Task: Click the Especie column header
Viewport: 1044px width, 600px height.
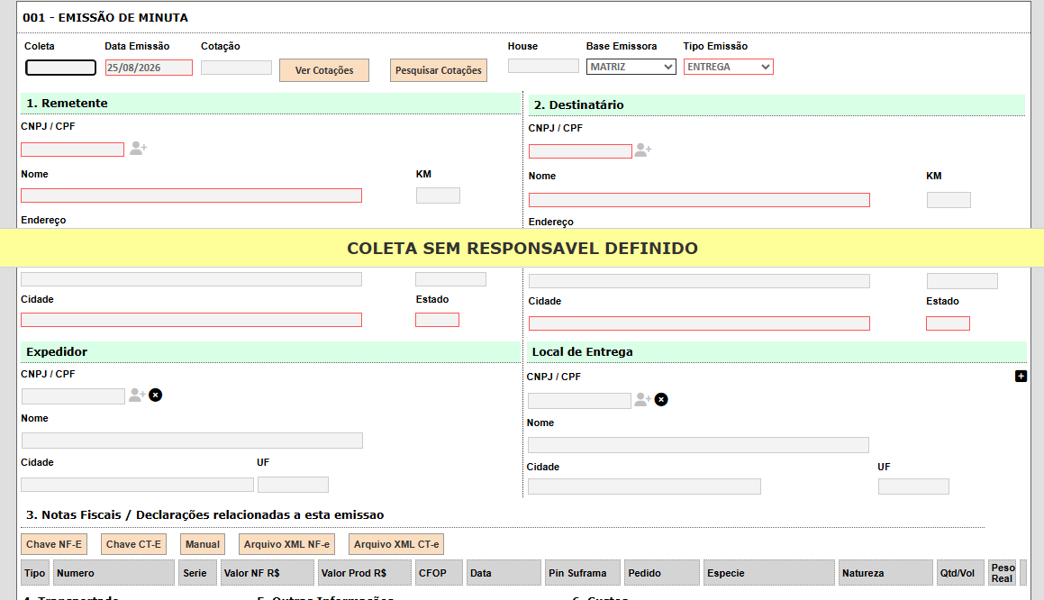Action: coord(769,573)
